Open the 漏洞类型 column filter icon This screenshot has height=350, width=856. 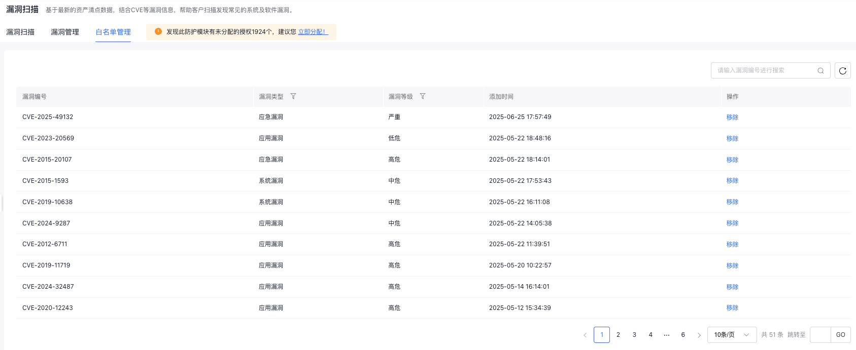click(293, 96)
